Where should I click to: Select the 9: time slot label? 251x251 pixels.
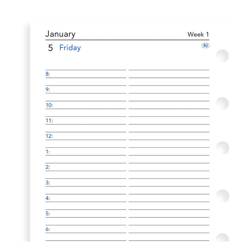click(48, 90)
